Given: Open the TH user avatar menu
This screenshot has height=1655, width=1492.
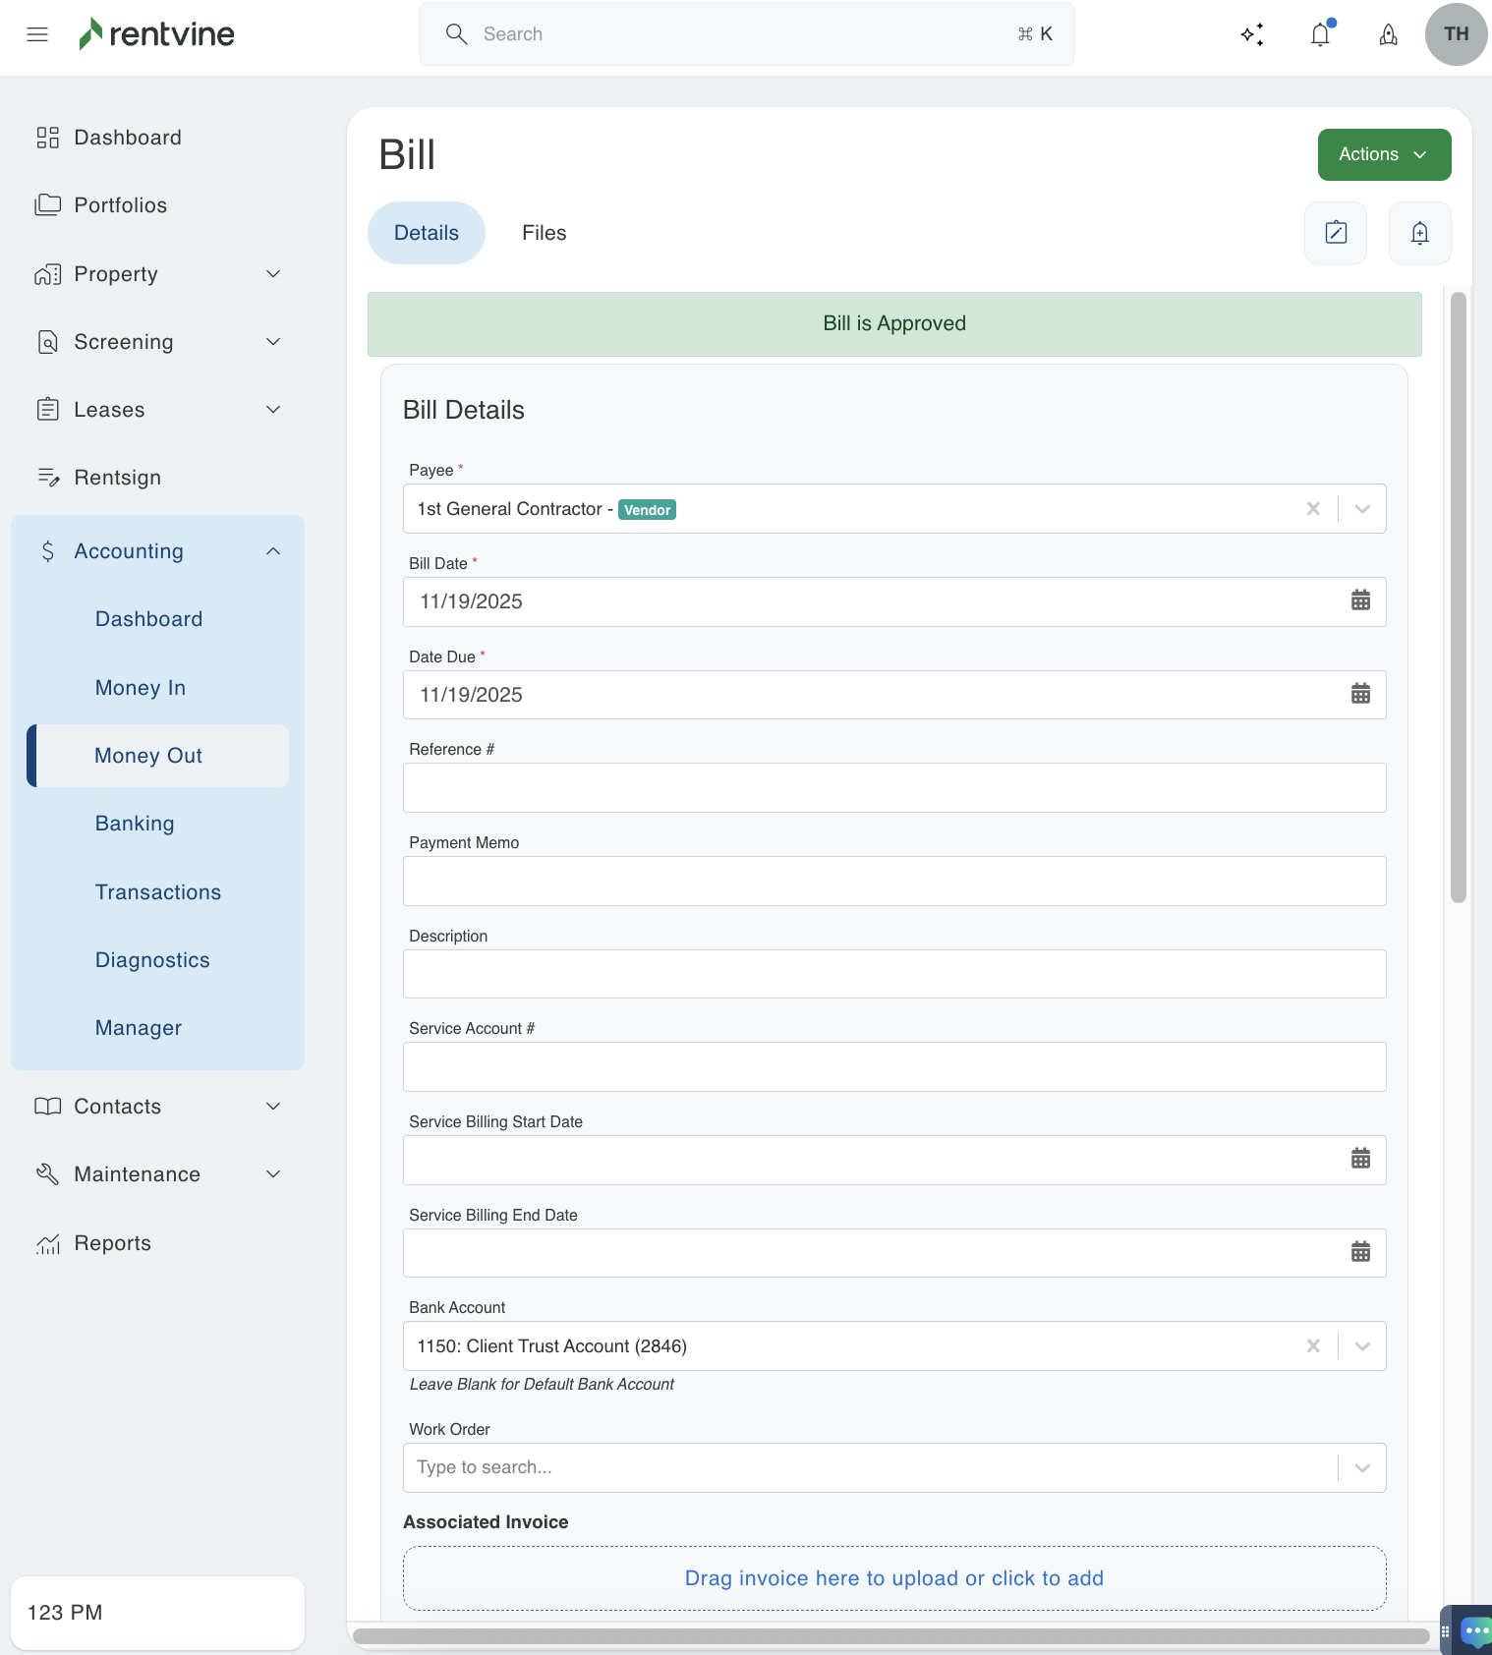Looking at the screenshot, I should tap(1456, 34).
